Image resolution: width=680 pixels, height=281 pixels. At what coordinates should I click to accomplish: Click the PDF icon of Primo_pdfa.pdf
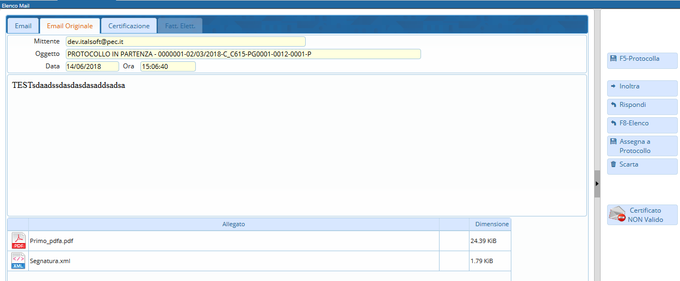tap(18, 241)
